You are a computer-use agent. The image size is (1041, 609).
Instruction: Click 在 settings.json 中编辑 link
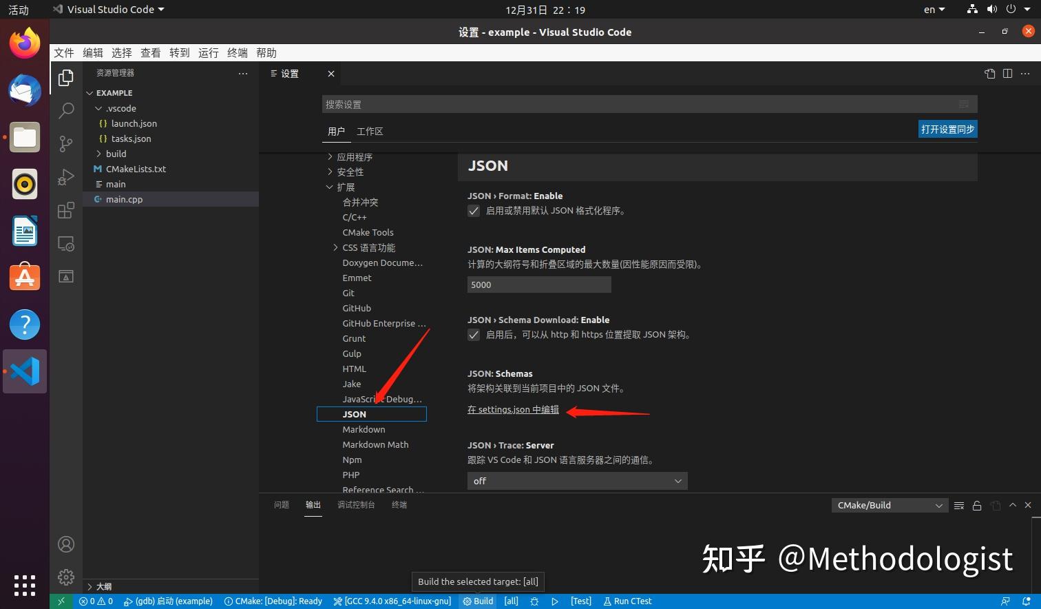pyautogui.click(x=514, y=410)
